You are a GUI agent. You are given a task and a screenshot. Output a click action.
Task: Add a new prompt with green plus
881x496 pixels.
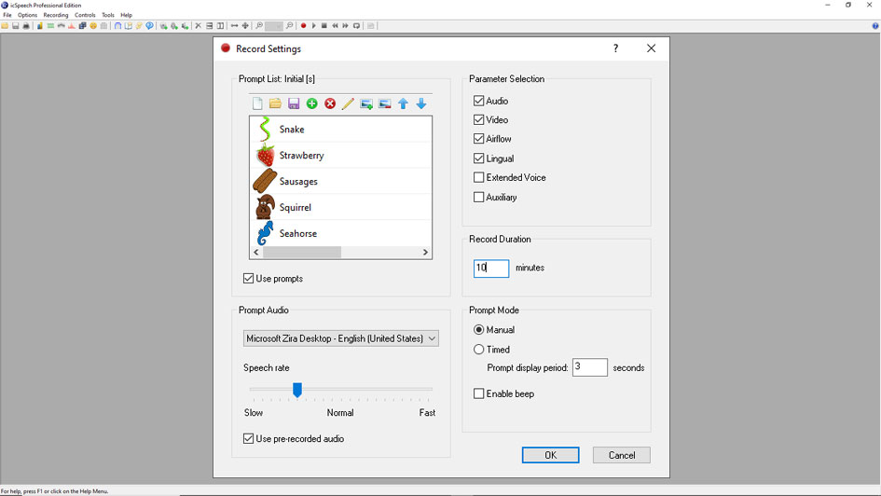tap(311, 103)
